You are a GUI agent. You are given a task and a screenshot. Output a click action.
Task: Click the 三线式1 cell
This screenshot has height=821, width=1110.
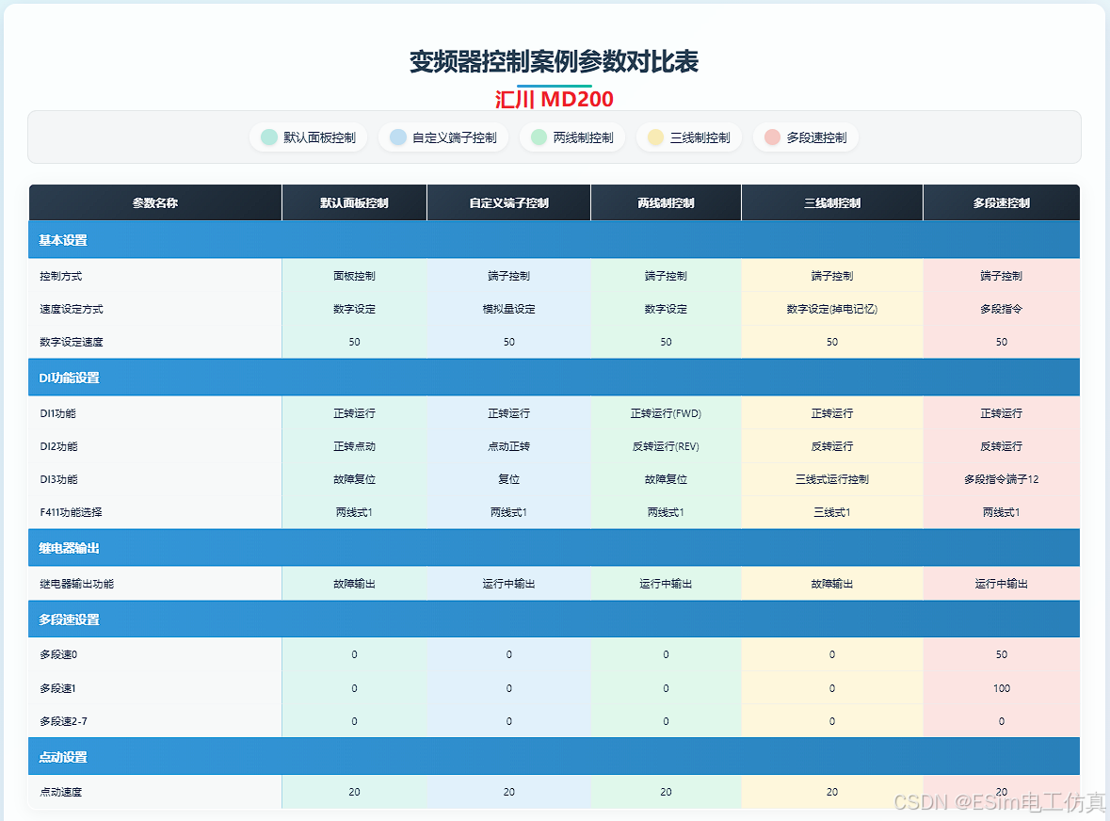832,512
